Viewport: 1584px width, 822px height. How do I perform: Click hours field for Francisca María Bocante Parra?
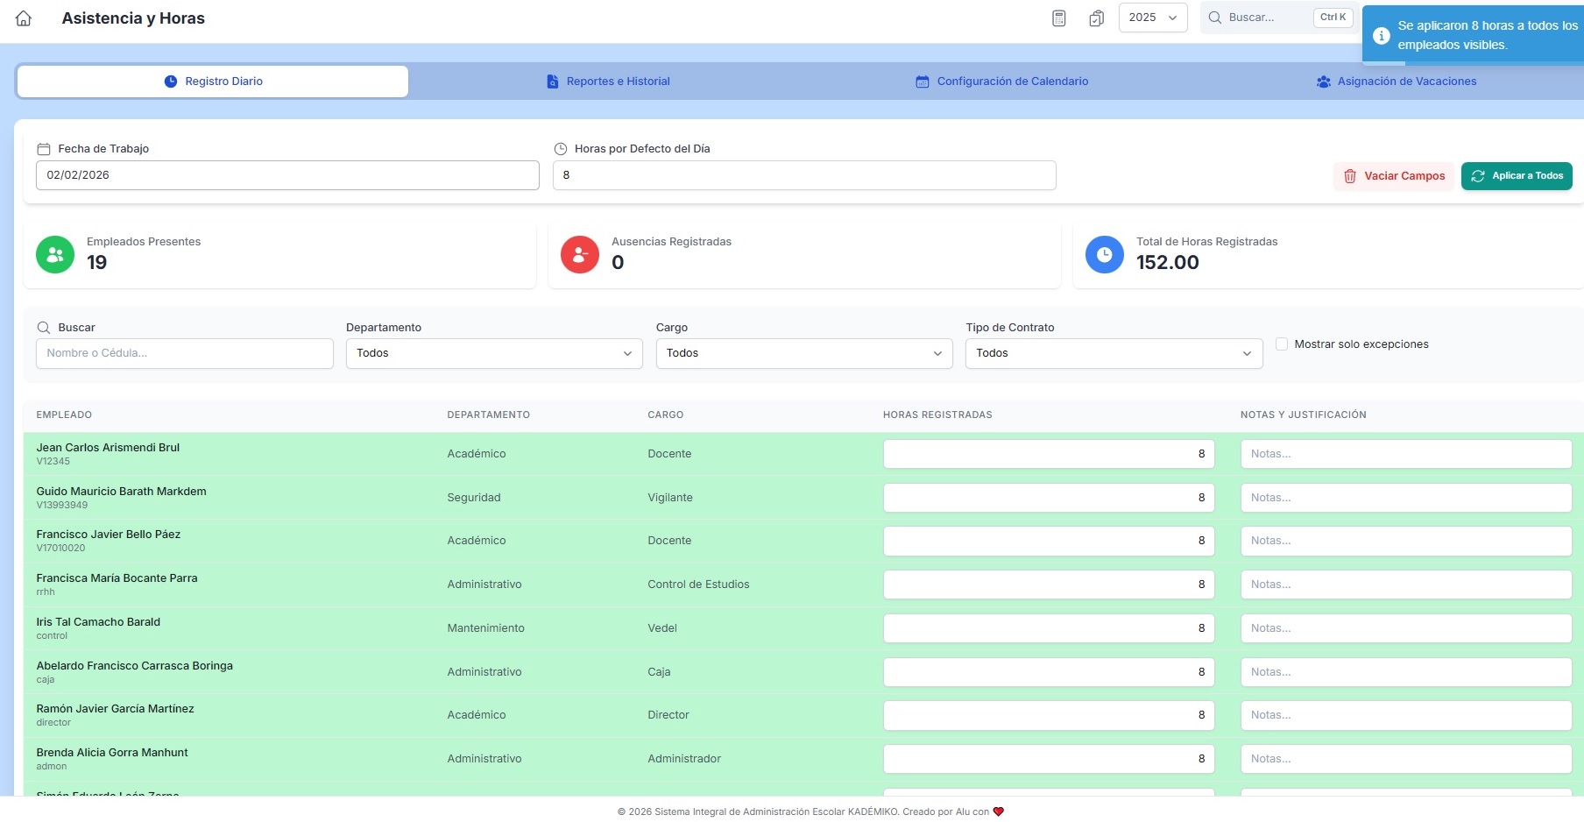click(1049, 585)
